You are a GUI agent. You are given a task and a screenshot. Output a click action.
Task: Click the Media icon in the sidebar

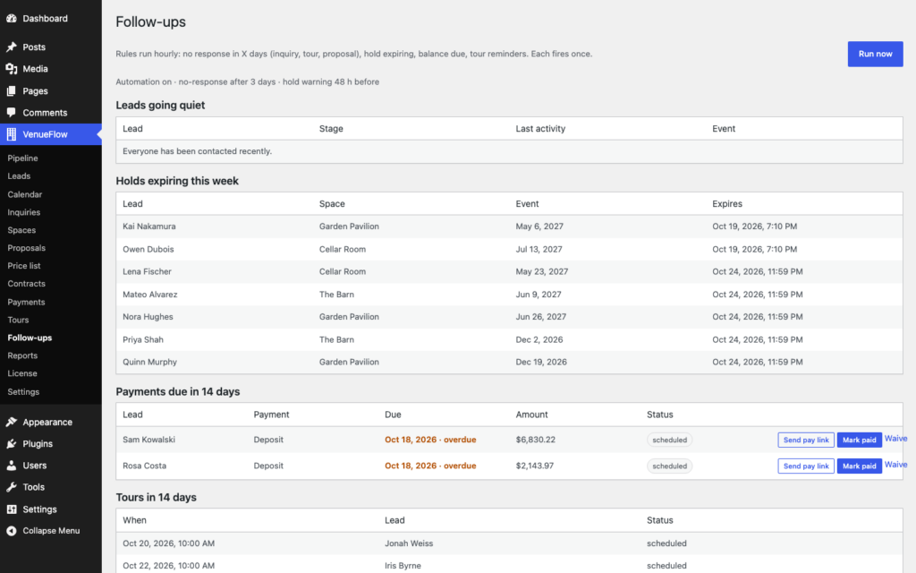[11, 68]
